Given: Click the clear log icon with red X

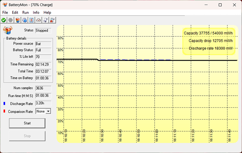Looking at the screenshot, I should (x=52, y=20).
